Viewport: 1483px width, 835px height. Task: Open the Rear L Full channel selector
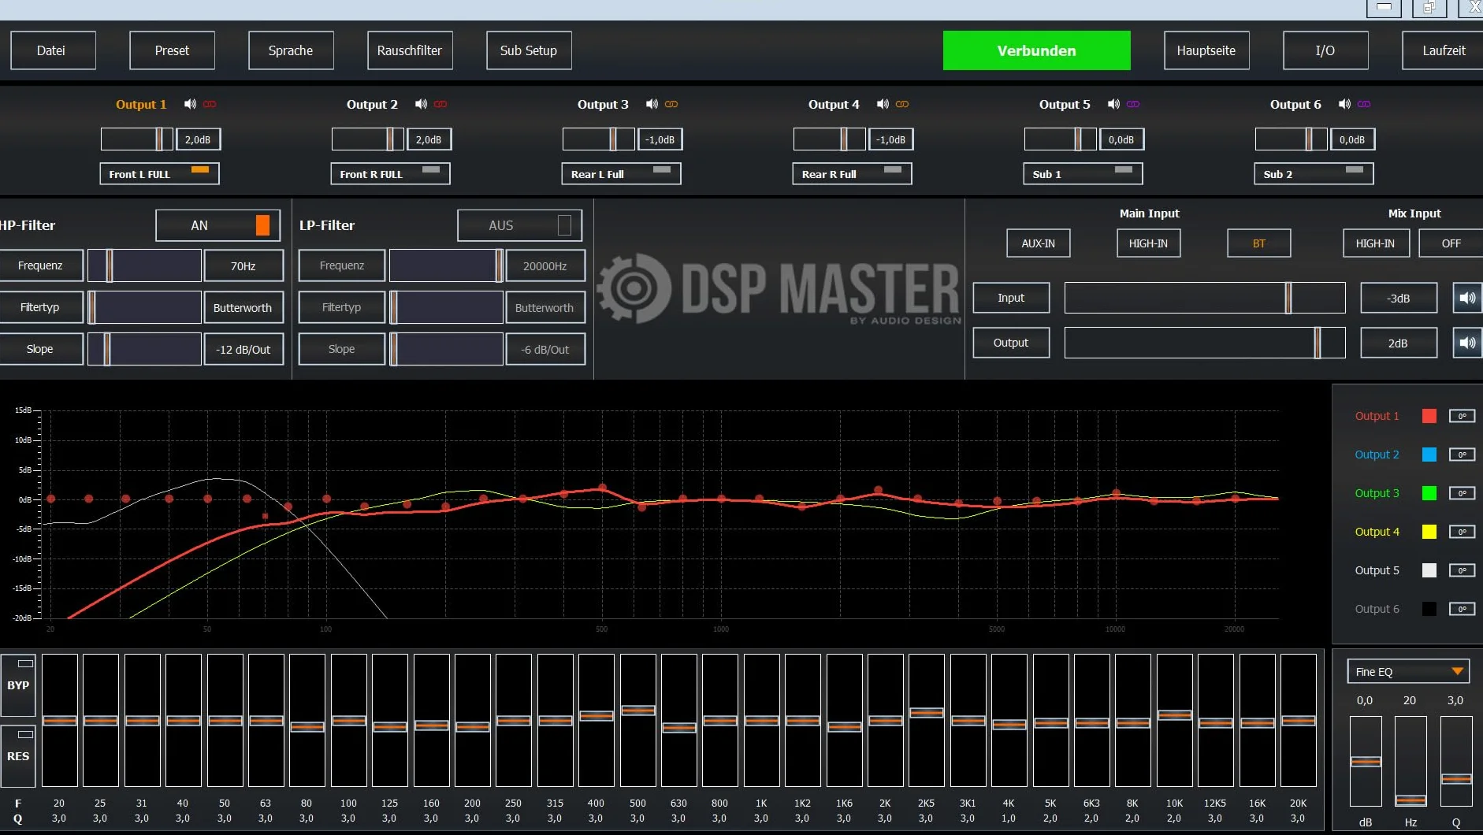[621, 173]
